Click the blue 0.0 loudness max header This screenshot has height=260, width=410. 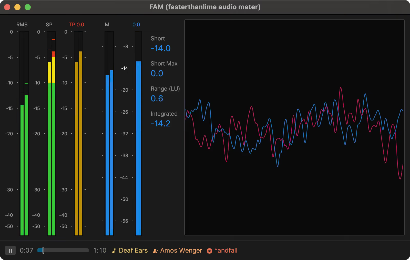pos(136,25)
